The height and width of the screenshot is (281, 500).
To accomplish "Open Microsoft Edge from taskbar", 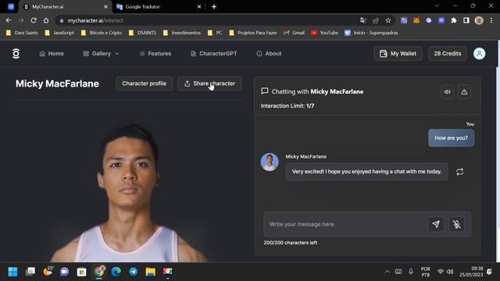I will tap(116, 272).
